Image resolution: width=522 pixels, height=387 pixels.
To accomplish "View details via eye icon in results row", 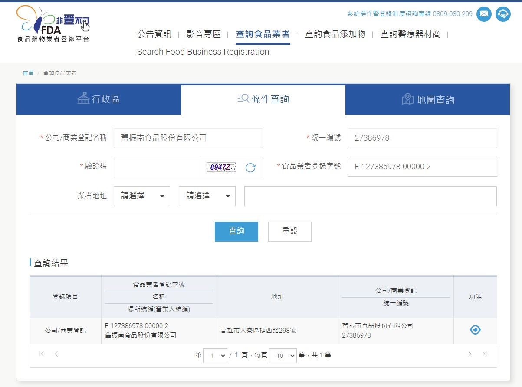I will click(475, 330).
